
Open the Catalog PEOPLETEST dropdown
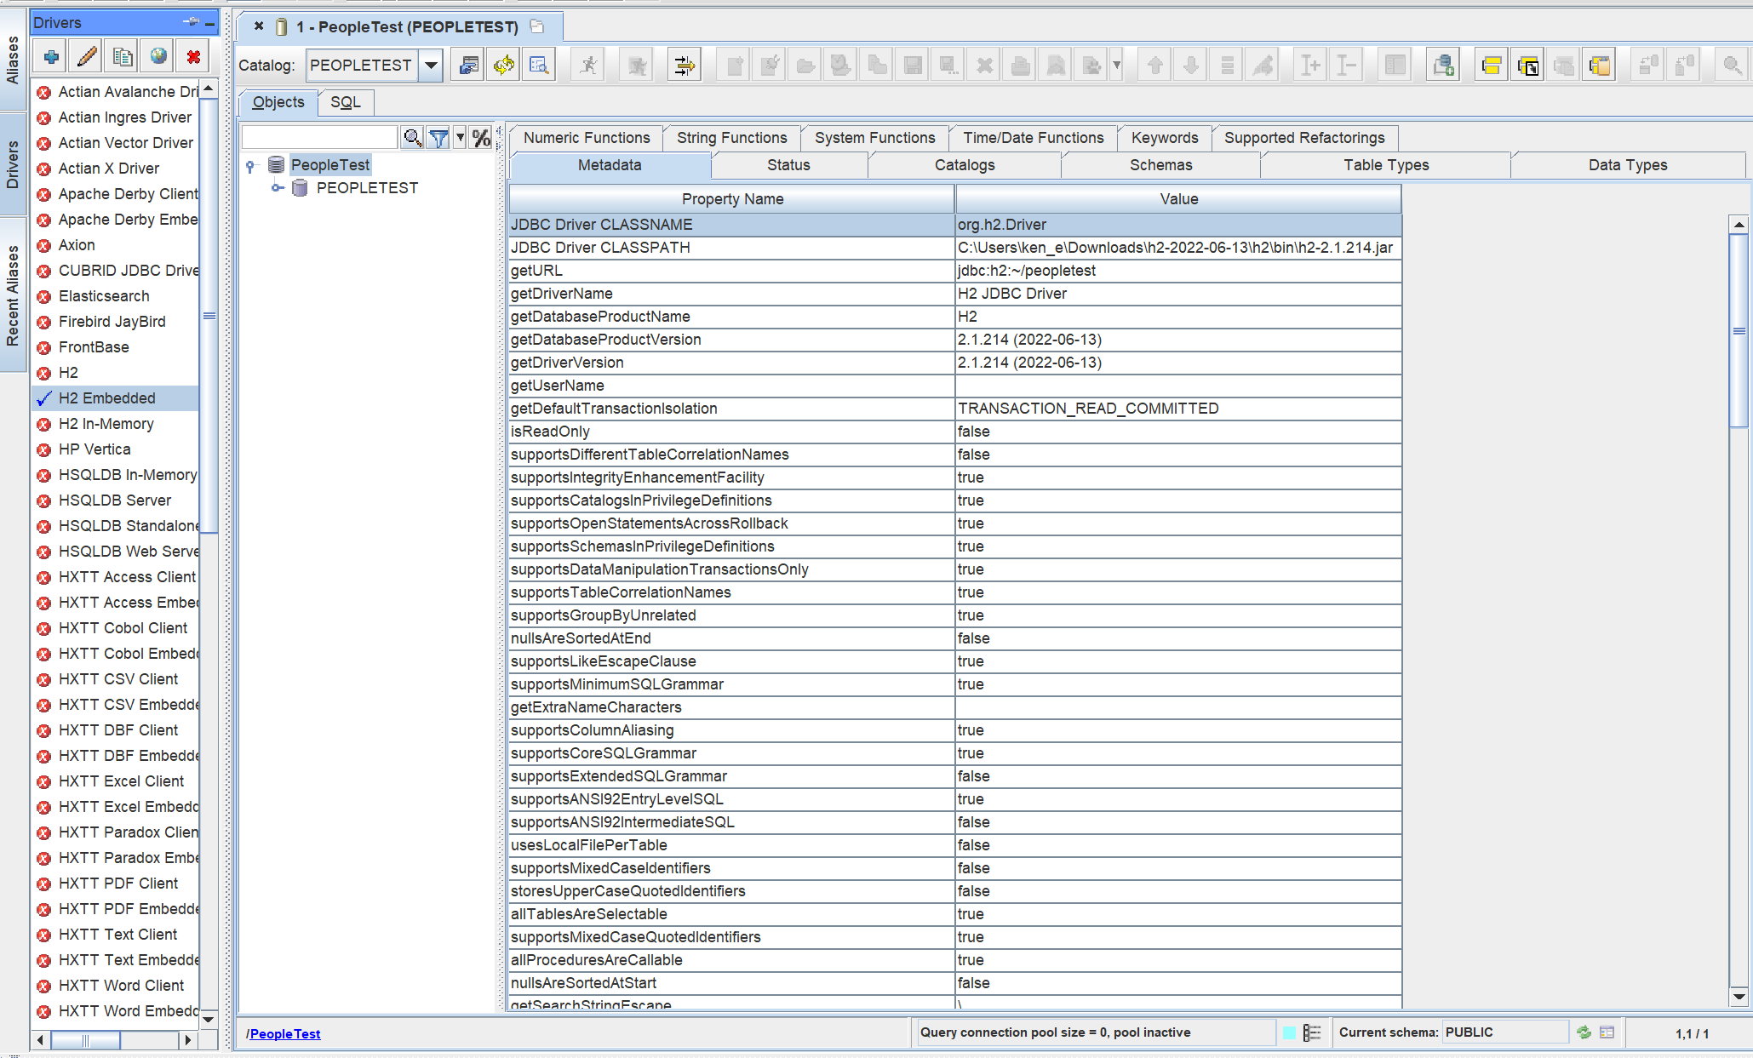[432, 65]
